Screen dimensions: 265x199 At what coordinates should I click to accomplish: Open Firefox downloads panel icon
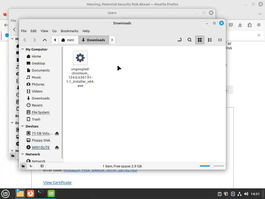tap(240, 25)
